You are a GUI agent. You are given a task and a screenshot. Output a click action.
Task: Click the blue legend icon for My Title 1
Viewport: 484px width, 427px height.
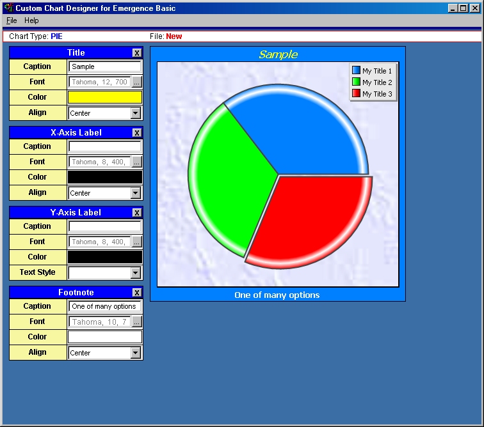356,70
